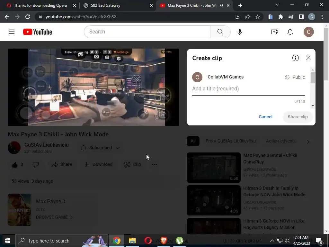329x247 pixels.
Task: Open more actions three-dot menu
Action: tap(155, 164)
